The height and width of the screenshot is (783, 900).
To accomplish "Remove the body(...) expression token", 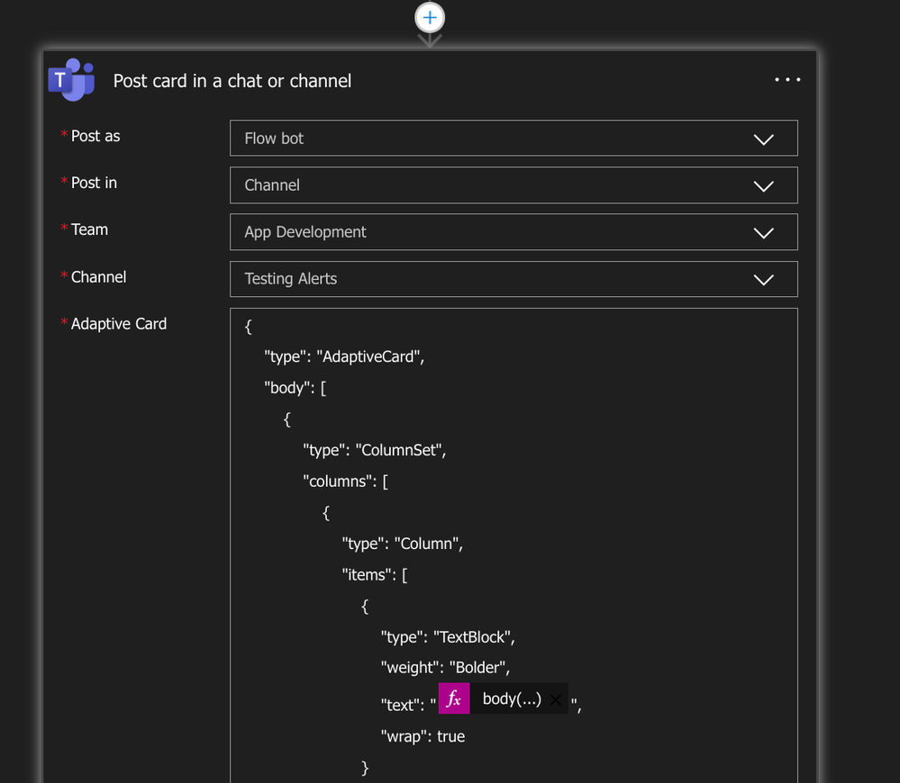I will coord(555,699).
